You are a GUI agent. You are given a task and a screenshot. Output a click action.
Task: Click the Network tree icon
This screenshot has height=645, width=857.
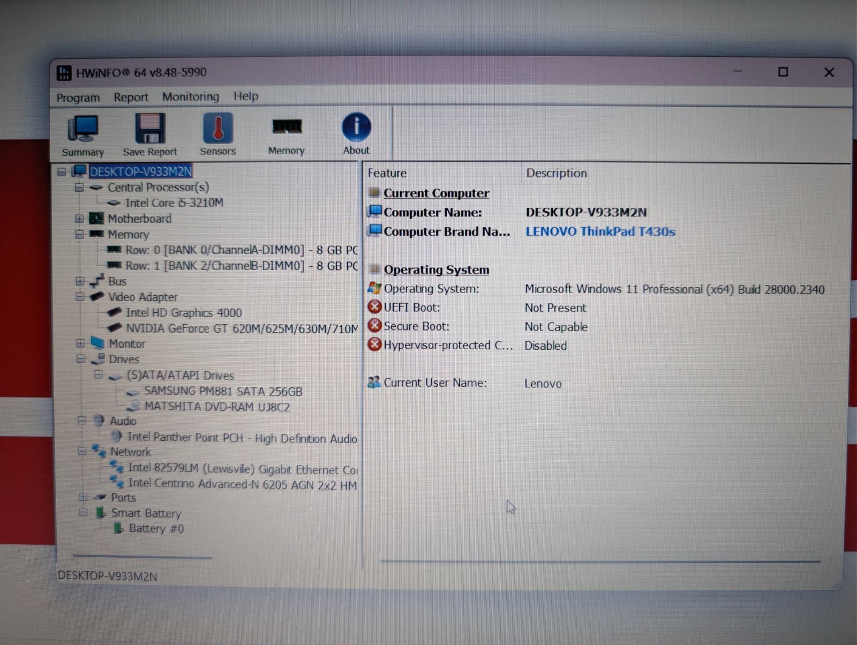pyautogui.click(x=99, y=451)
